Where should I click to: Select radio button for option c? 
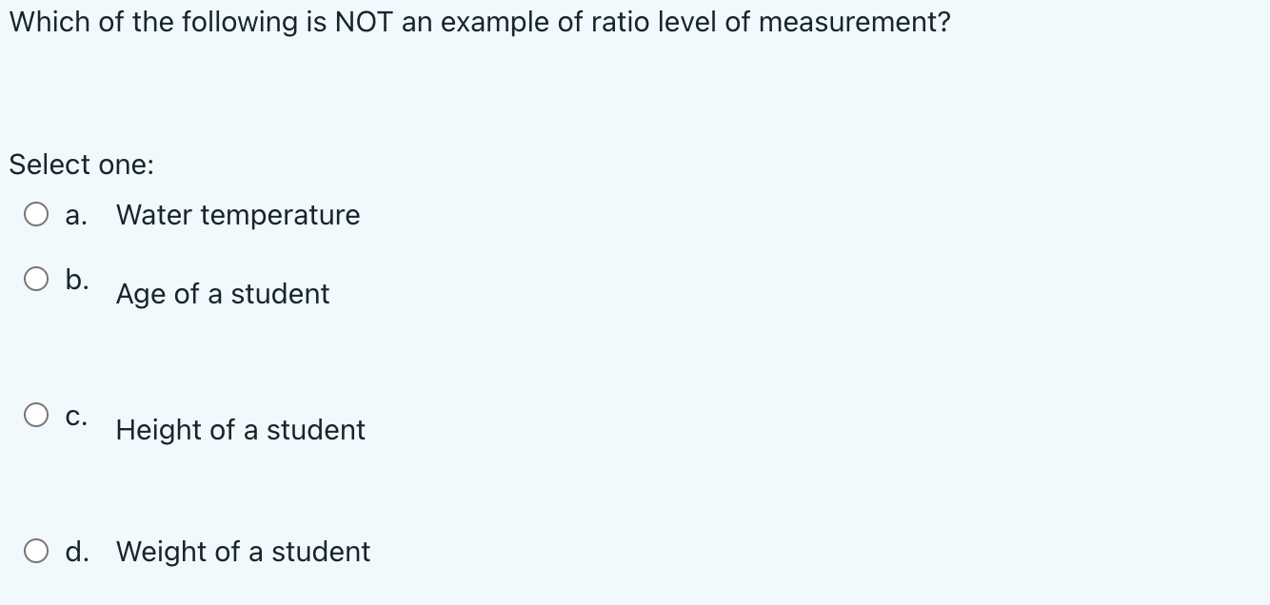(x=37, y=414)
